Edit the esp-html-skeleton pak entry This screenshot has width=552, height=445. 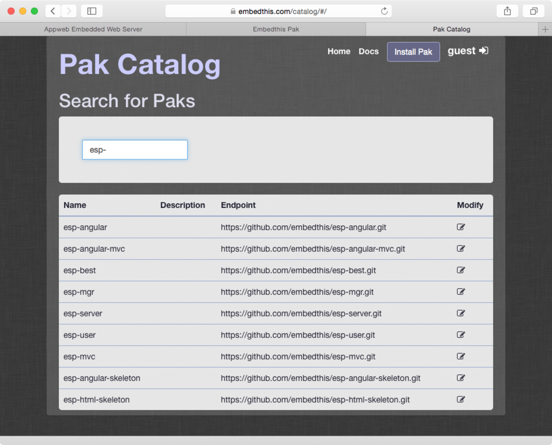click(x=461, y=399)
